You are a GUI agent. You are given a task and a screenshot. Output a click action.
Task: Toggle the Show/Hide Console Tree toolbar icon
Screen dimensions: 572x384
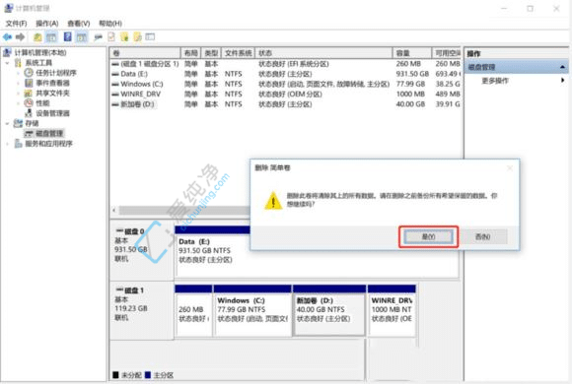click(x=51, y=36)
